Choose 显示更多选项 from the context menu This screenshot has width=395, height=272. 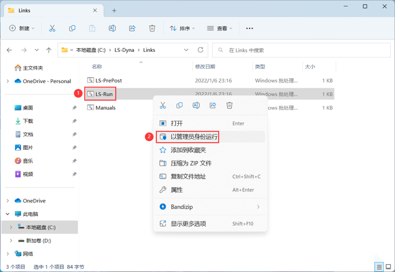coord(210,223)
